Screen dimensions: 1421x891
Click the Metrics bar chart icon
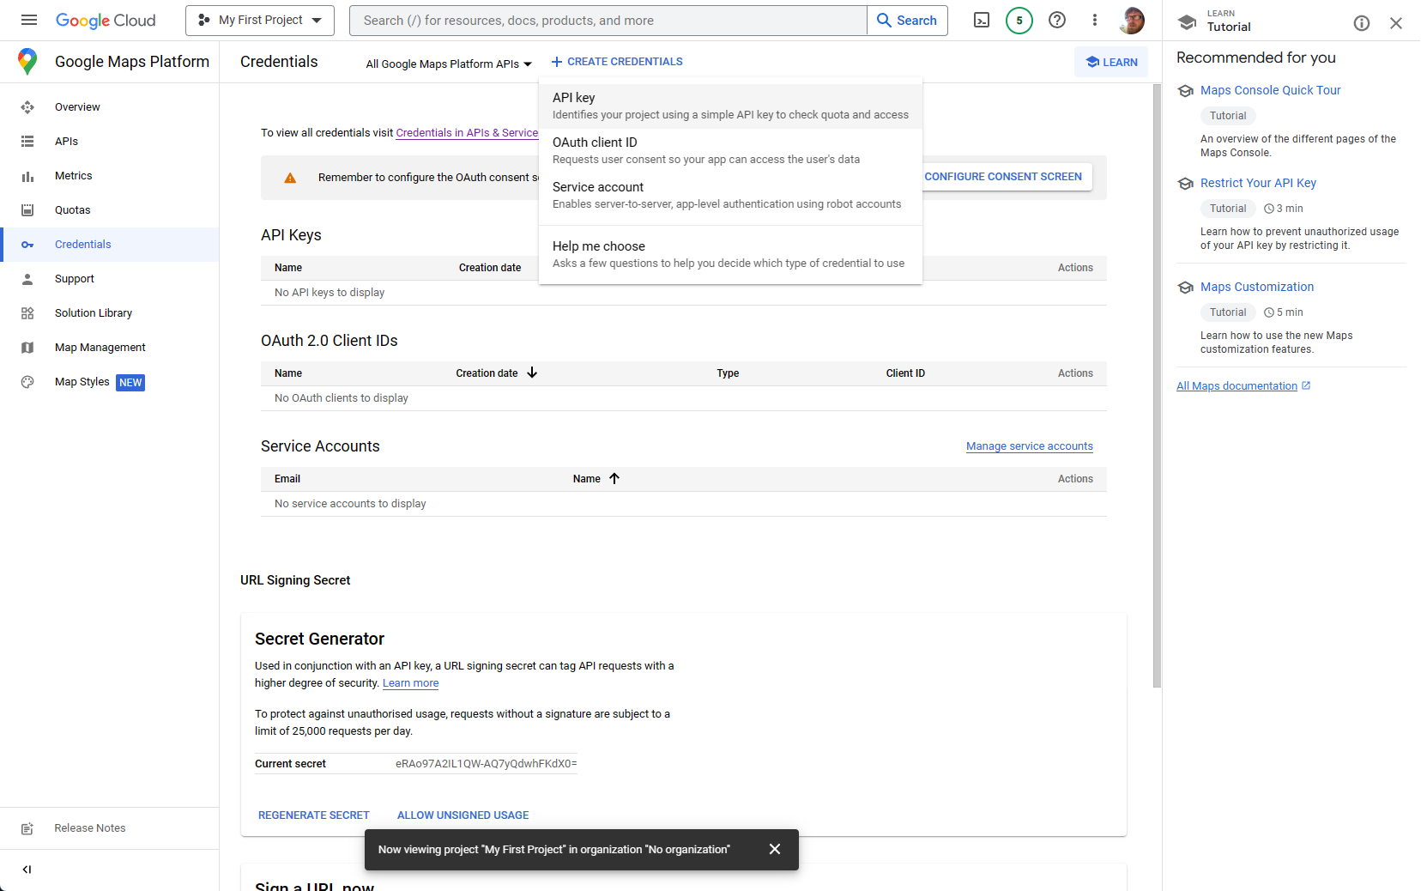(x=27, y=176)
